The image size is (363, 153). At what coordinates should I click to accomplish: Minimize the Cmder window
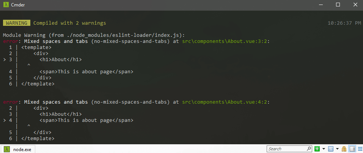click(x=321, y=5)
